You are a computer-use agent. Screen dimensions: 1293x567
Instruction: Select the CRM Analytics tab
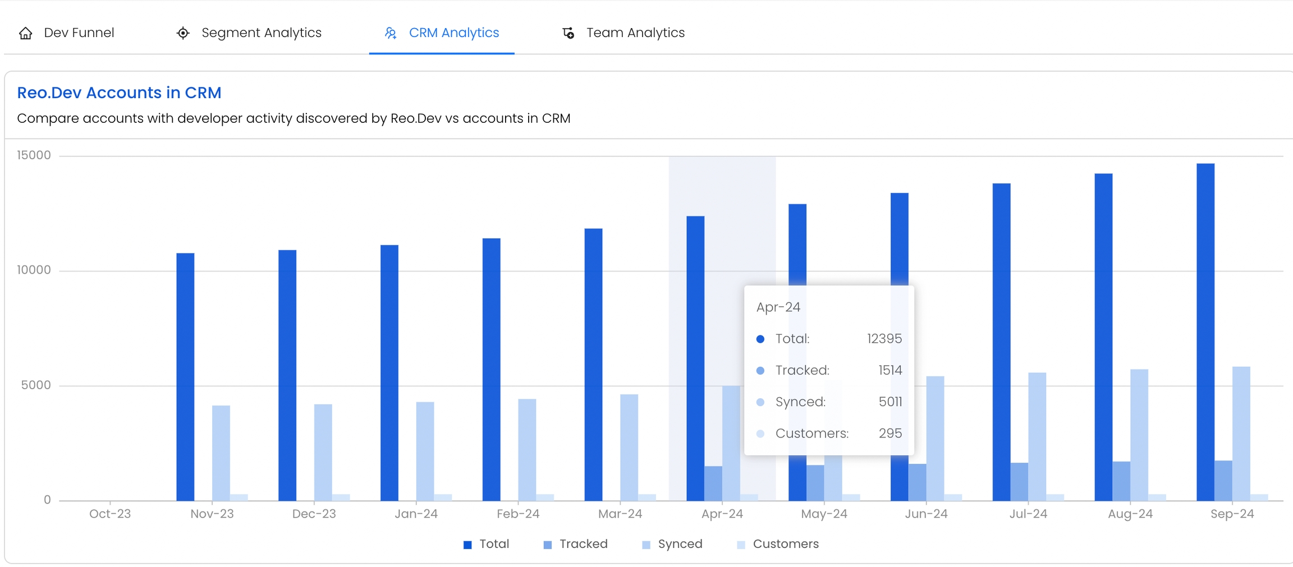point(453,33)
